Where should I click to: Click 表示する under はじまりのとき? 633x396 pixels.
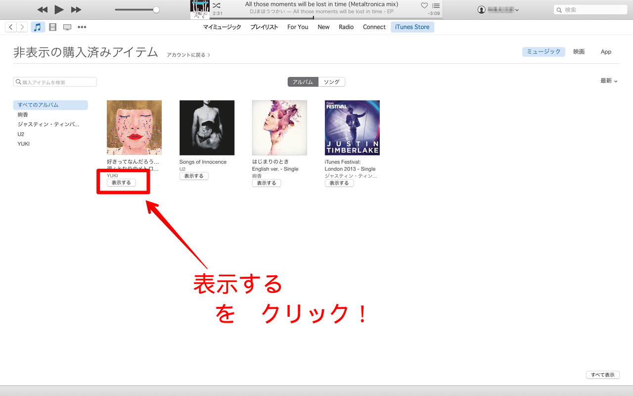point(267,183)
